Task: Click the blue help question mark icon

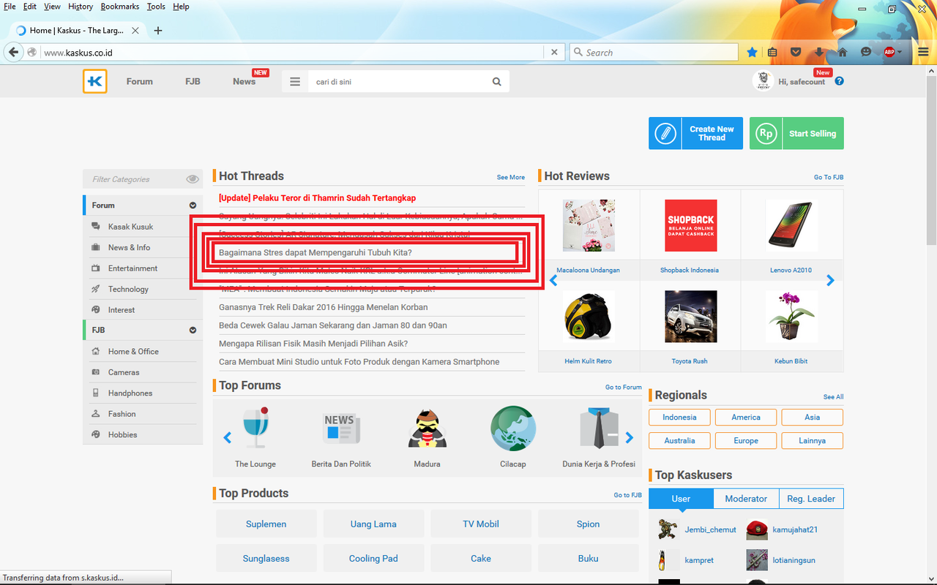Action: (839, 81)
